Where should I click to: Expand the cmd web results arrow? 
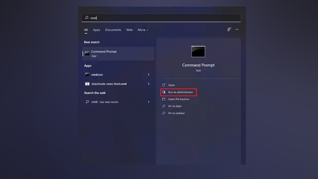pyautogui.click(x=149, y=102)
